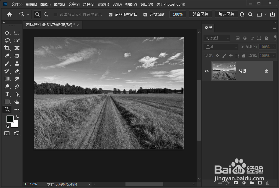Select the Eyedropper tool

click(7, 56)
